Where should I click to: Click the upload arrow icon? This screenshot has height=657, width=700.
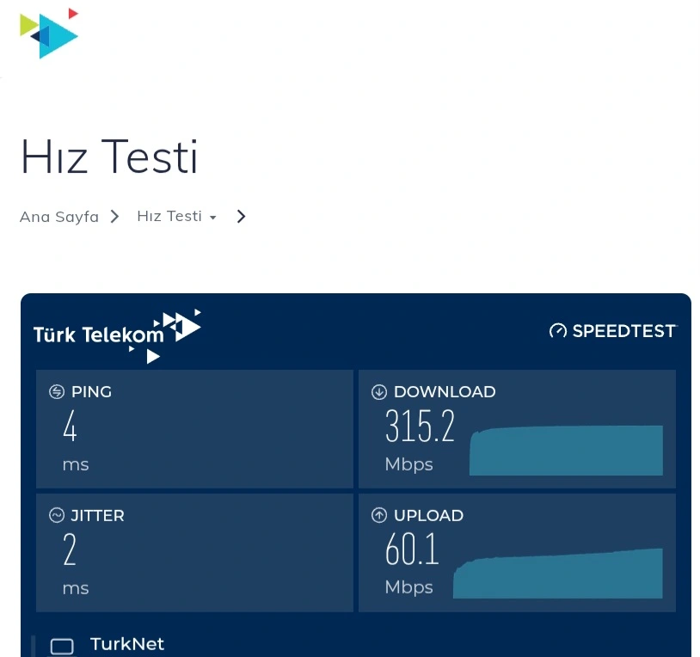(x=379, y=515)
